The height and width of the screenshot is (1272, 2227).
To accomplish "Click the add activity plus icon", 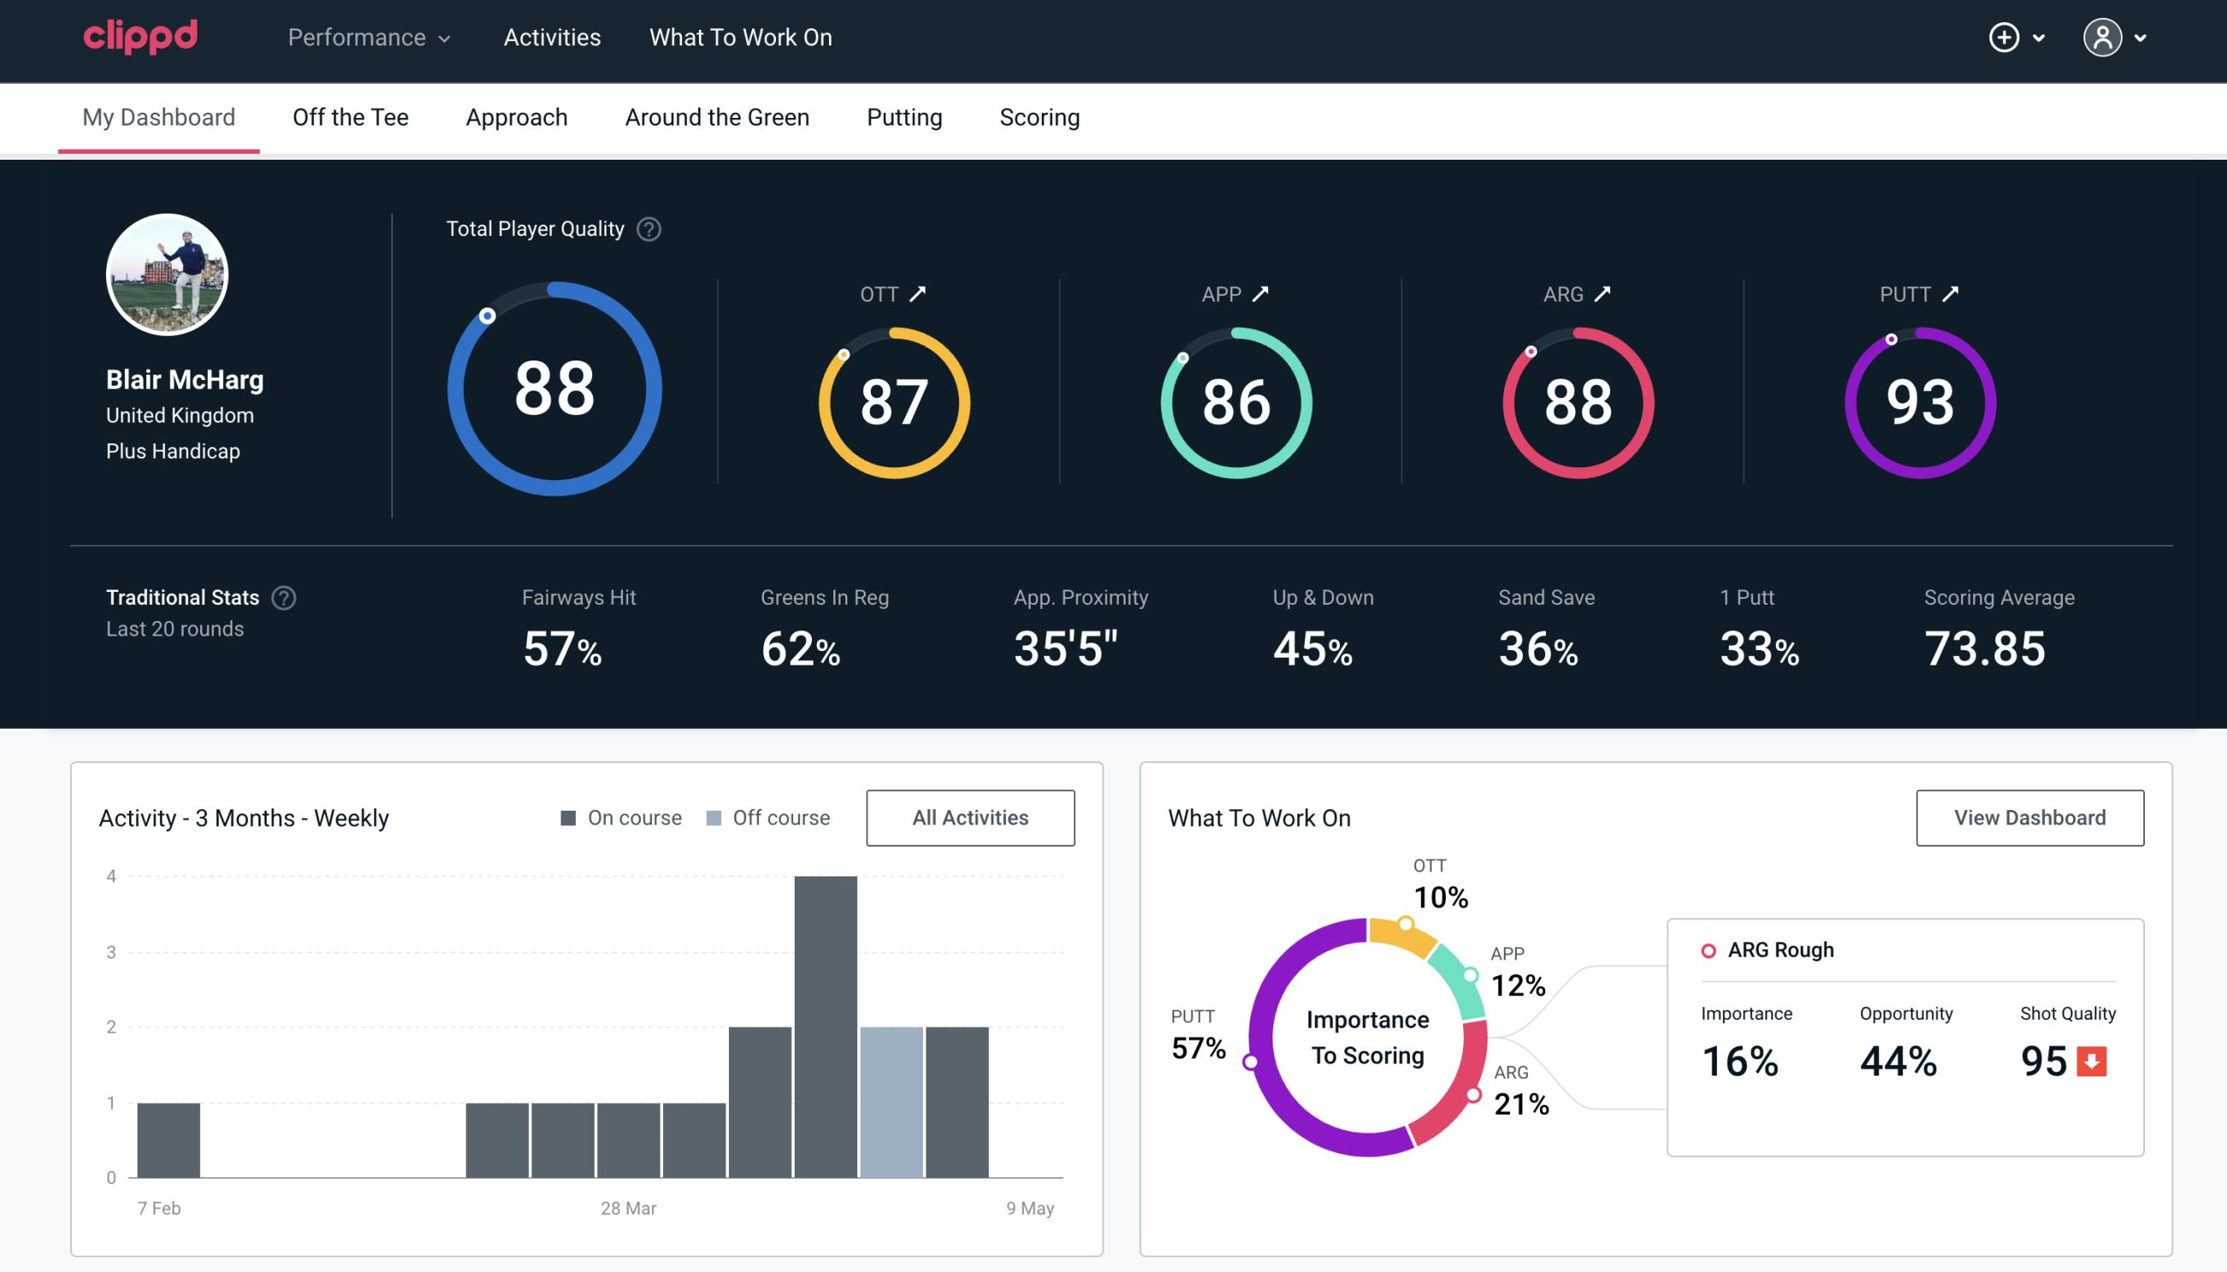I will point(2005,38).
